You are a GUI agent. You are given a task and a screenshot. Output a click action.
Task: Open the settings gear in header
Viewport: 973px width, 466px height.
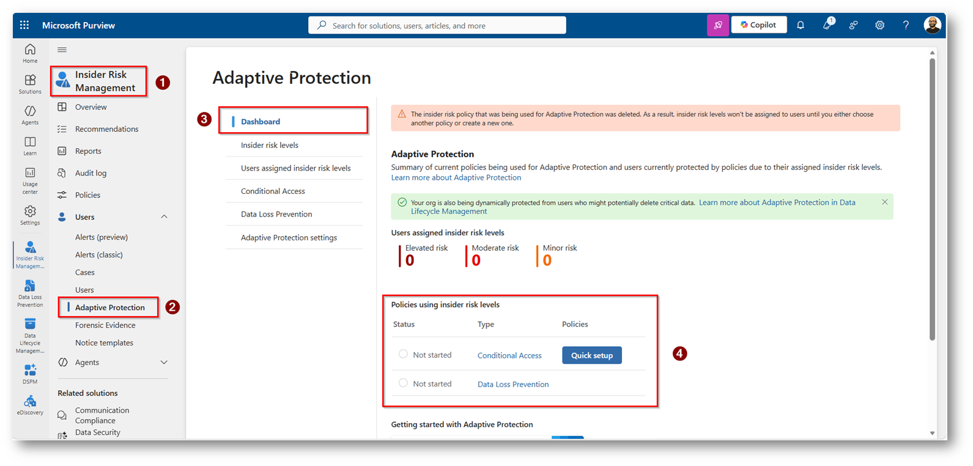pos(879,25)
